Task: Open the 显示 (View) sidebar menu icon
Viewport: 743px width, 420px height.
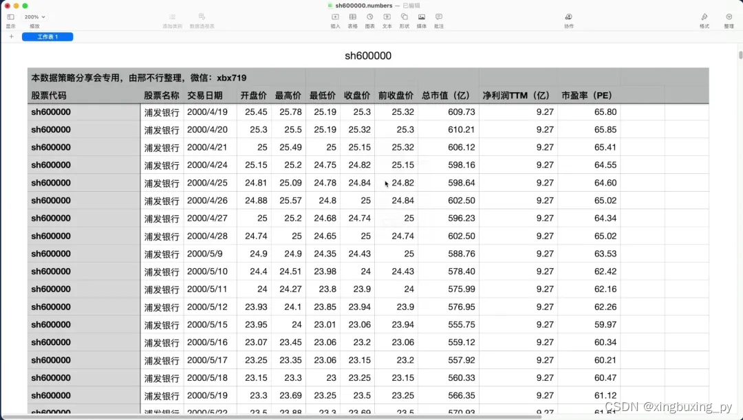Action: point(10,17)
